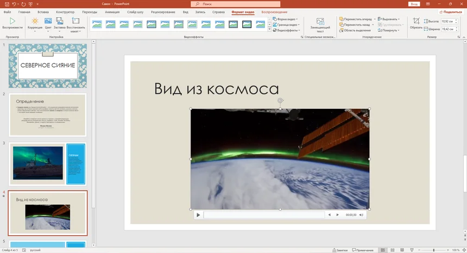Select slide 2 Определение thumbnail
Image resolution: width=467 pixels, height=253 pixels.
pyautogui.click(x=48, y=115)
